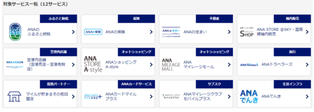Click the ANA Traveler's logo
This screenshot has width=314, height=112.
tap(249, 65)
